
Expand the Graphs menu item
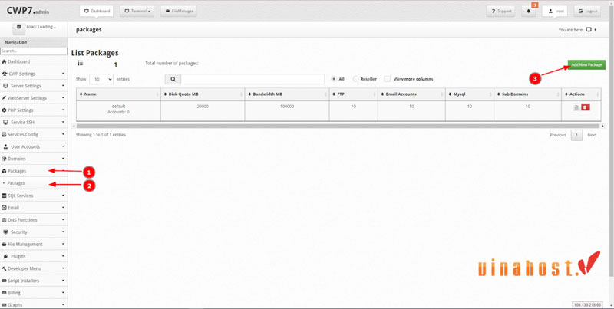point(34,304)
